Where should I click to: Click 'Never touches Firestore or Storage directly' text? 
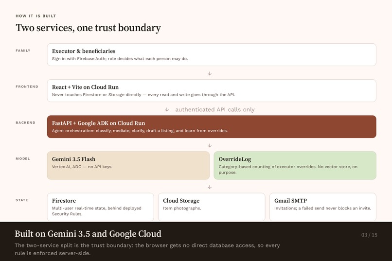[x=143, y=95]
